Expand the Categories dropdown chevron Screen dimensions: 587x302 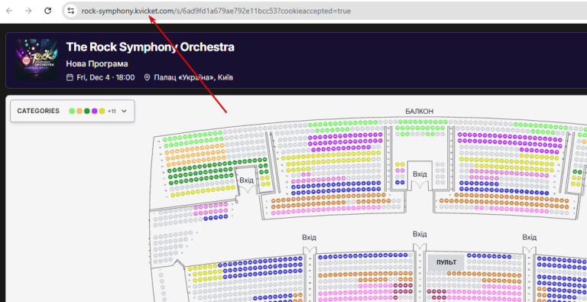pos(125,111)
